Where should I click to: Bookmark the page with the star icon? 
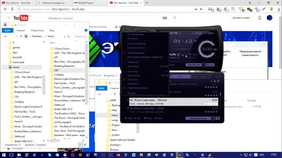[201, 9]
